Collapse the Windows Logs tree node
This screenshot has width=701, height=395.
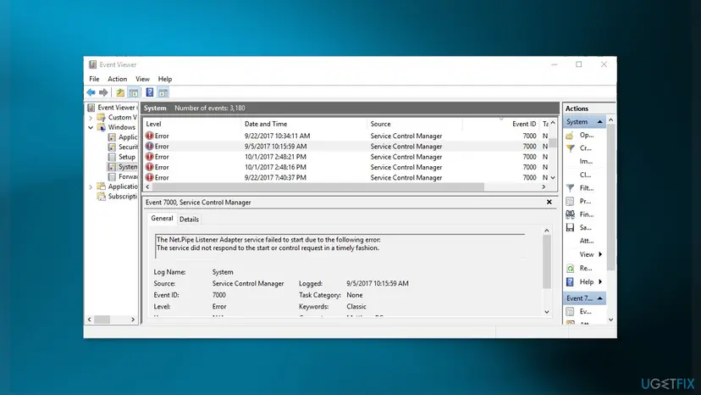[x=91, y=128]
